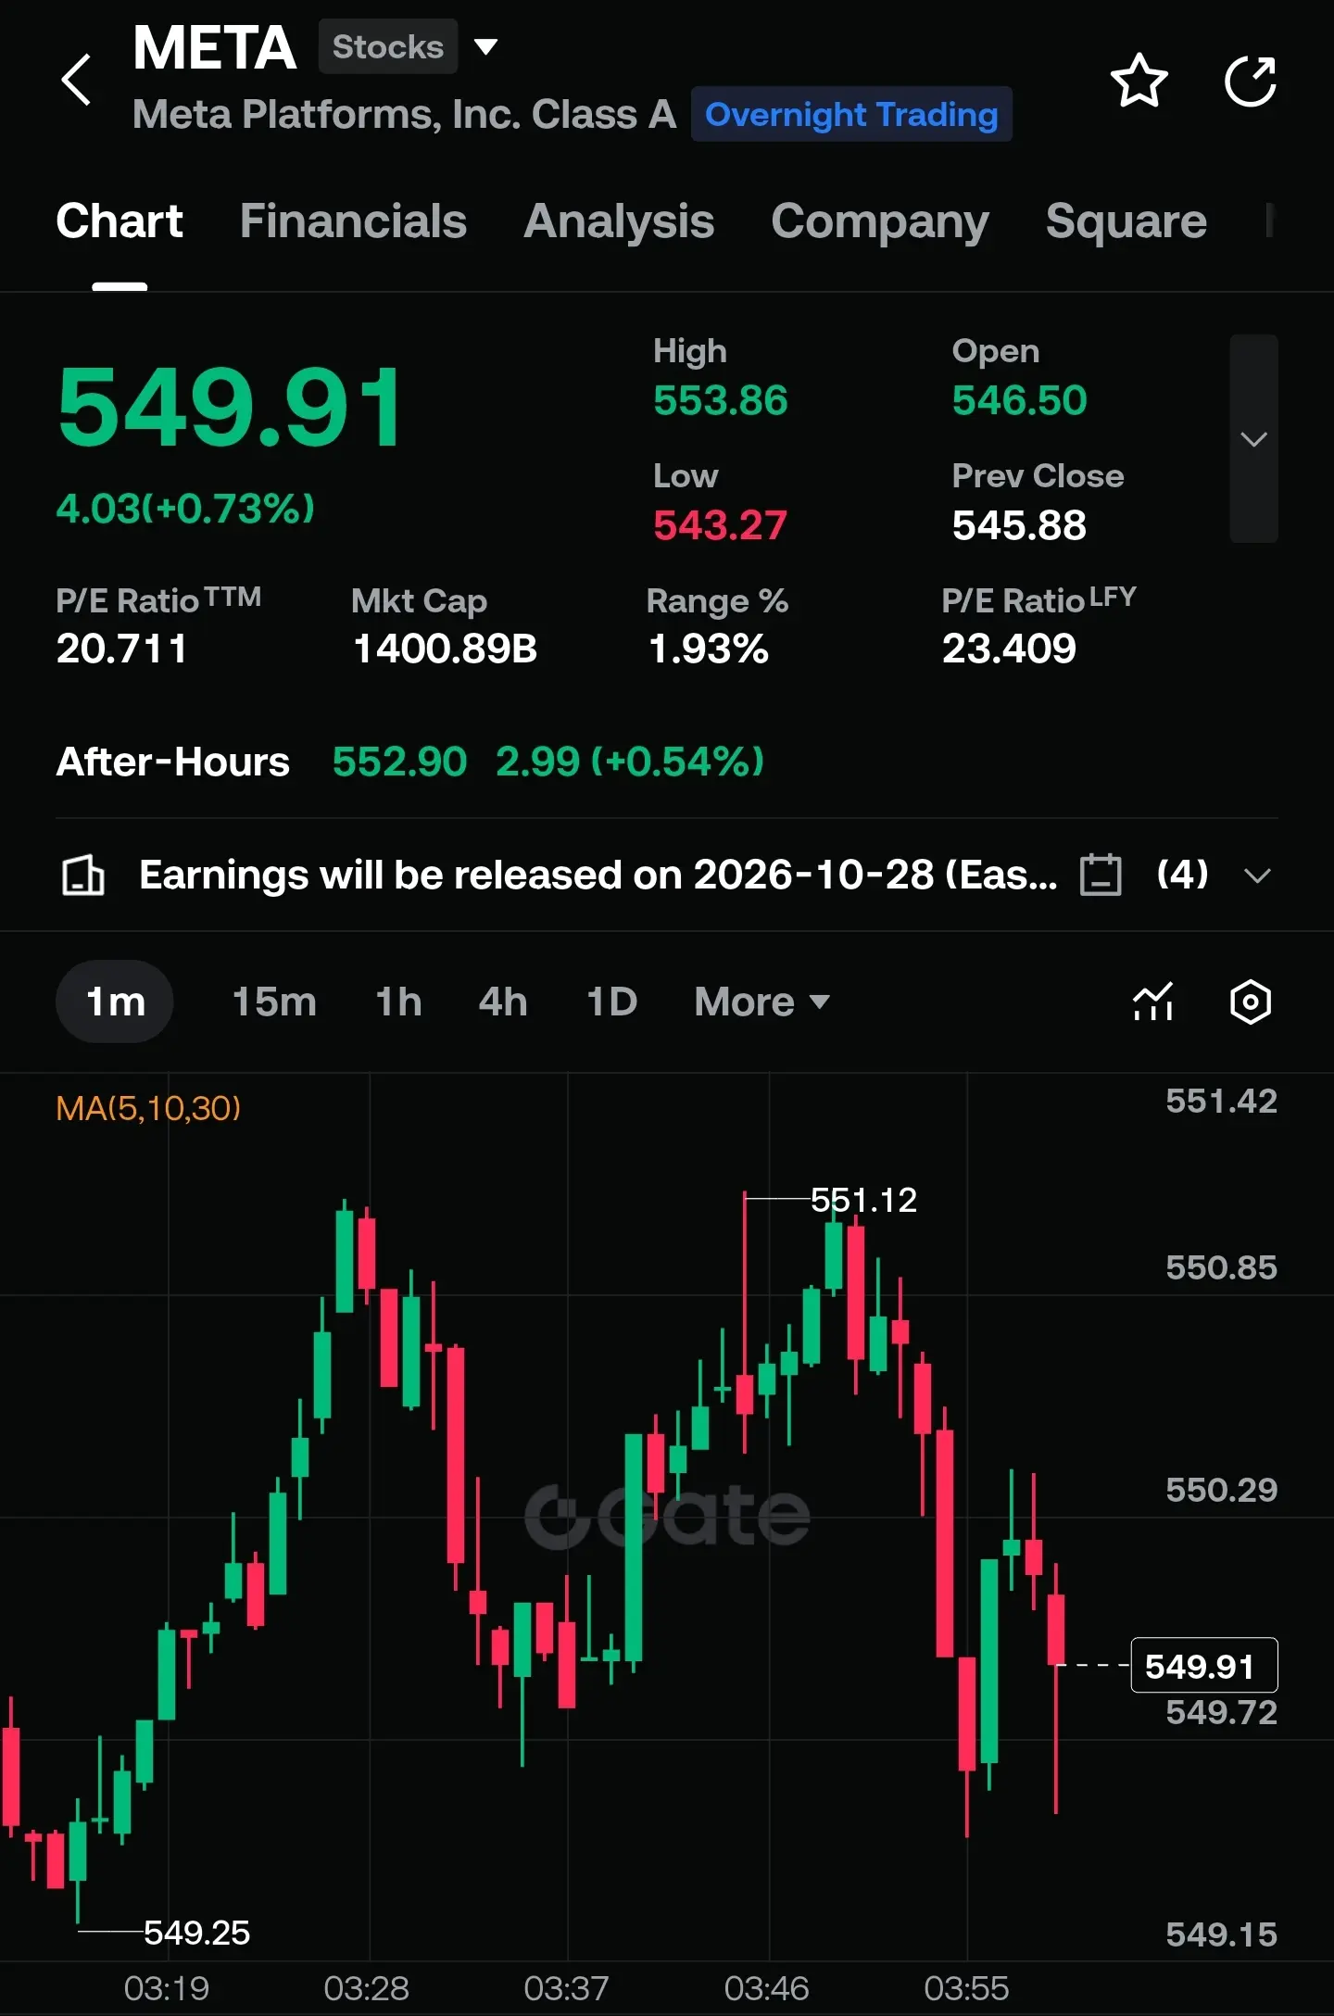
Task: Tap the P/E Ratio TTM value 20.711
Action: point(121,648)
